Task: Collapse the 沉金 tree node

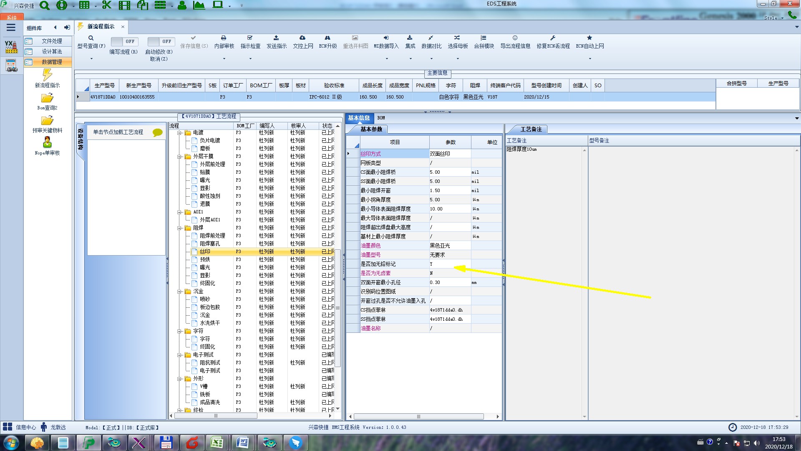Action: coord(180,291)
